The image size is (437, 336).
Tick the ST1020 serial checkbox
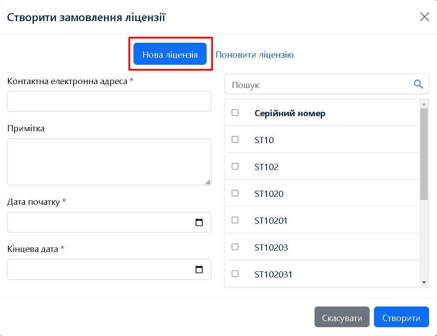tap(235, 193)
